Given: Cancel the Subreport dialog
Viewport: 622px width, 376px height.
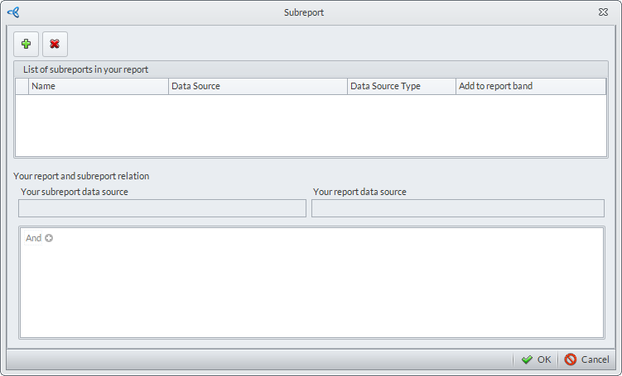Looking at the screenshot, I should (586, 359).
